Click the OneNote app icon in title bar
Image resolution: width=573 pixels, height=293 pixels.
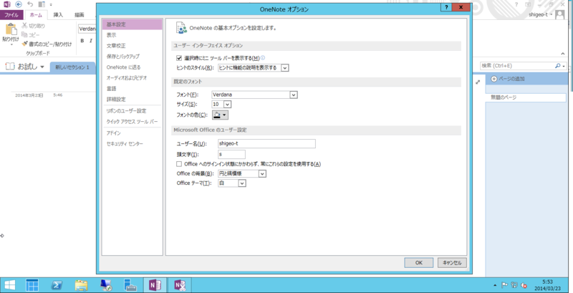(7, 5)
